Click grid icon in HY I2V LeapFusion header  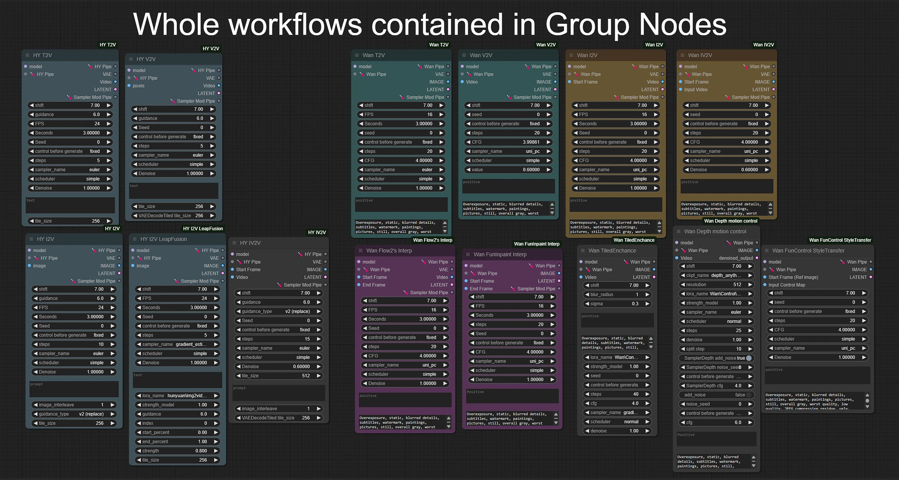click(135, 239)
